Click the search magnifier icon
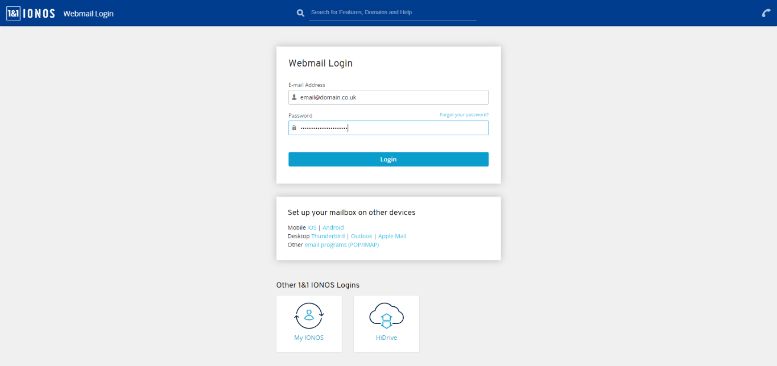 click(300, 12)
